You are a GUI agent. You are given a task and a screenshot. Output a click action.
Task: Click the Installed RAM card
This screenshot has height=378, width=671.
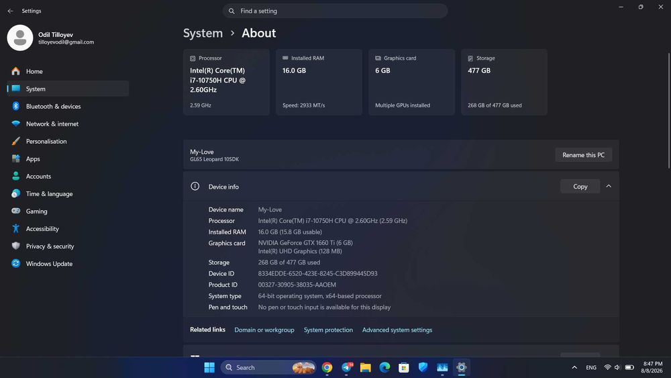pos(319,82)
